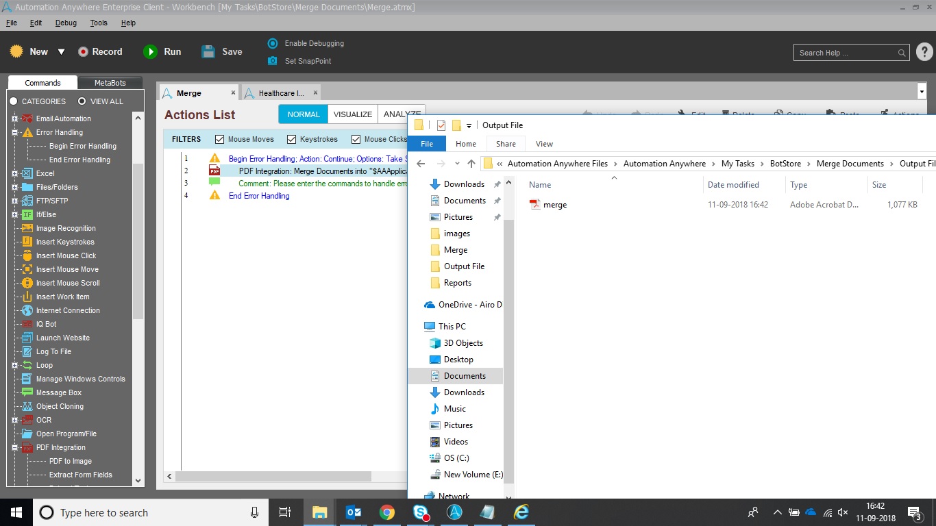This screenshot has width=936, height=526.
Task: Select the IQ Bot command
Action: pos(46,324)
